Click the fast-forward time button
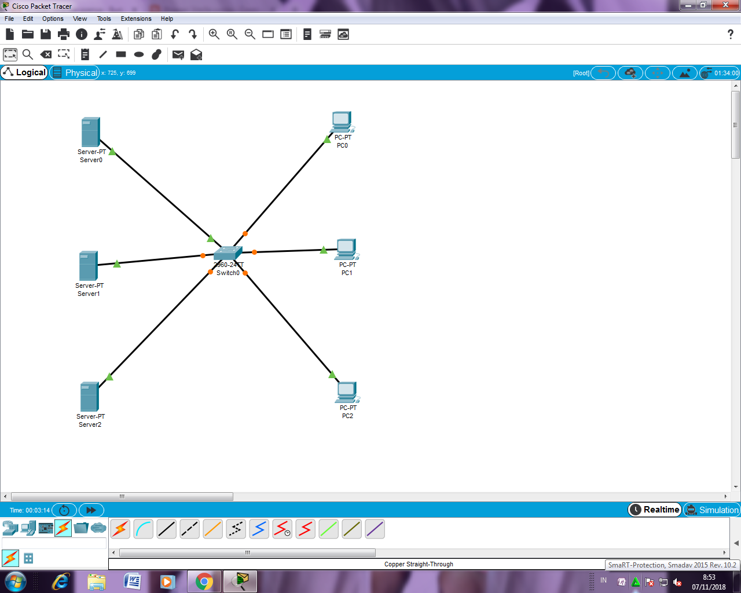This screenshot has width=741, height=593. 91,510
